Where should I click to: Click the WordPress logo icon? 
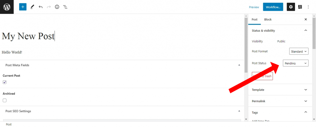pos(7,7)
